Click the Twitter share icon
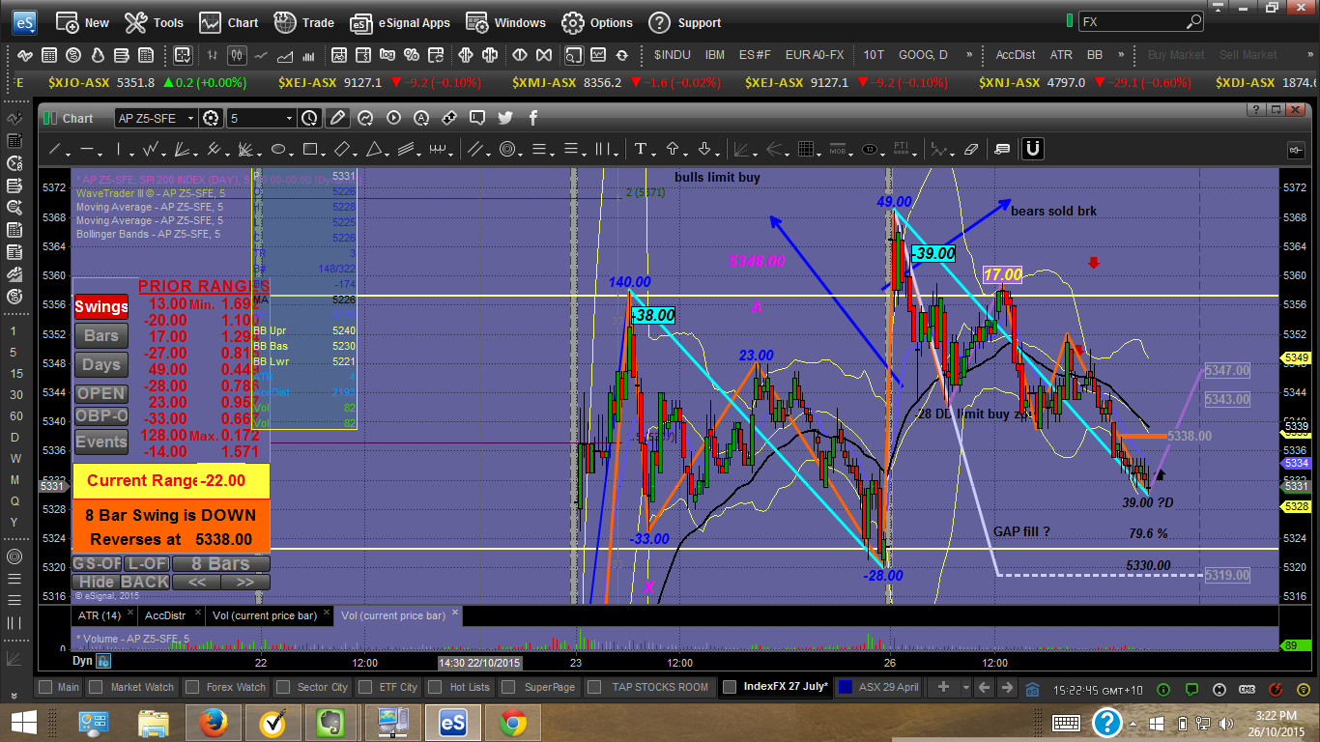 [x=505, y=118]
